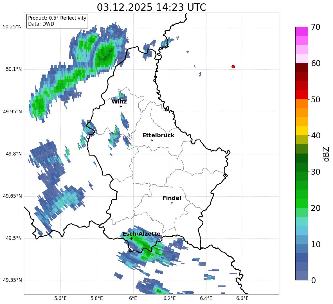Click the dark green colorbar segment above 30

pos(301,167)
